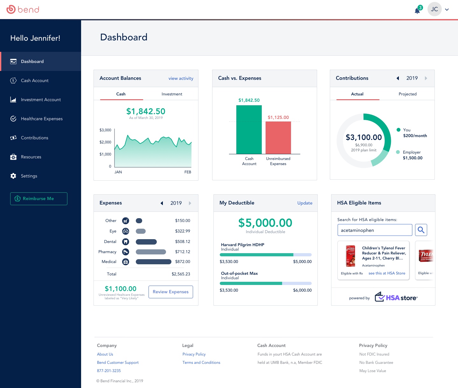Click the Update deductible link
458x388 pixels.
click(305, 203)
